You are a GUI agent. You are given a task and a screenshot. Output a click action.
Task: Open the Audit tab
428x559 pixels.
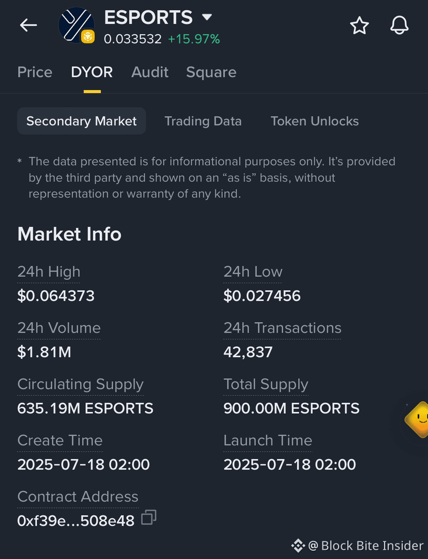click(149, 72)
